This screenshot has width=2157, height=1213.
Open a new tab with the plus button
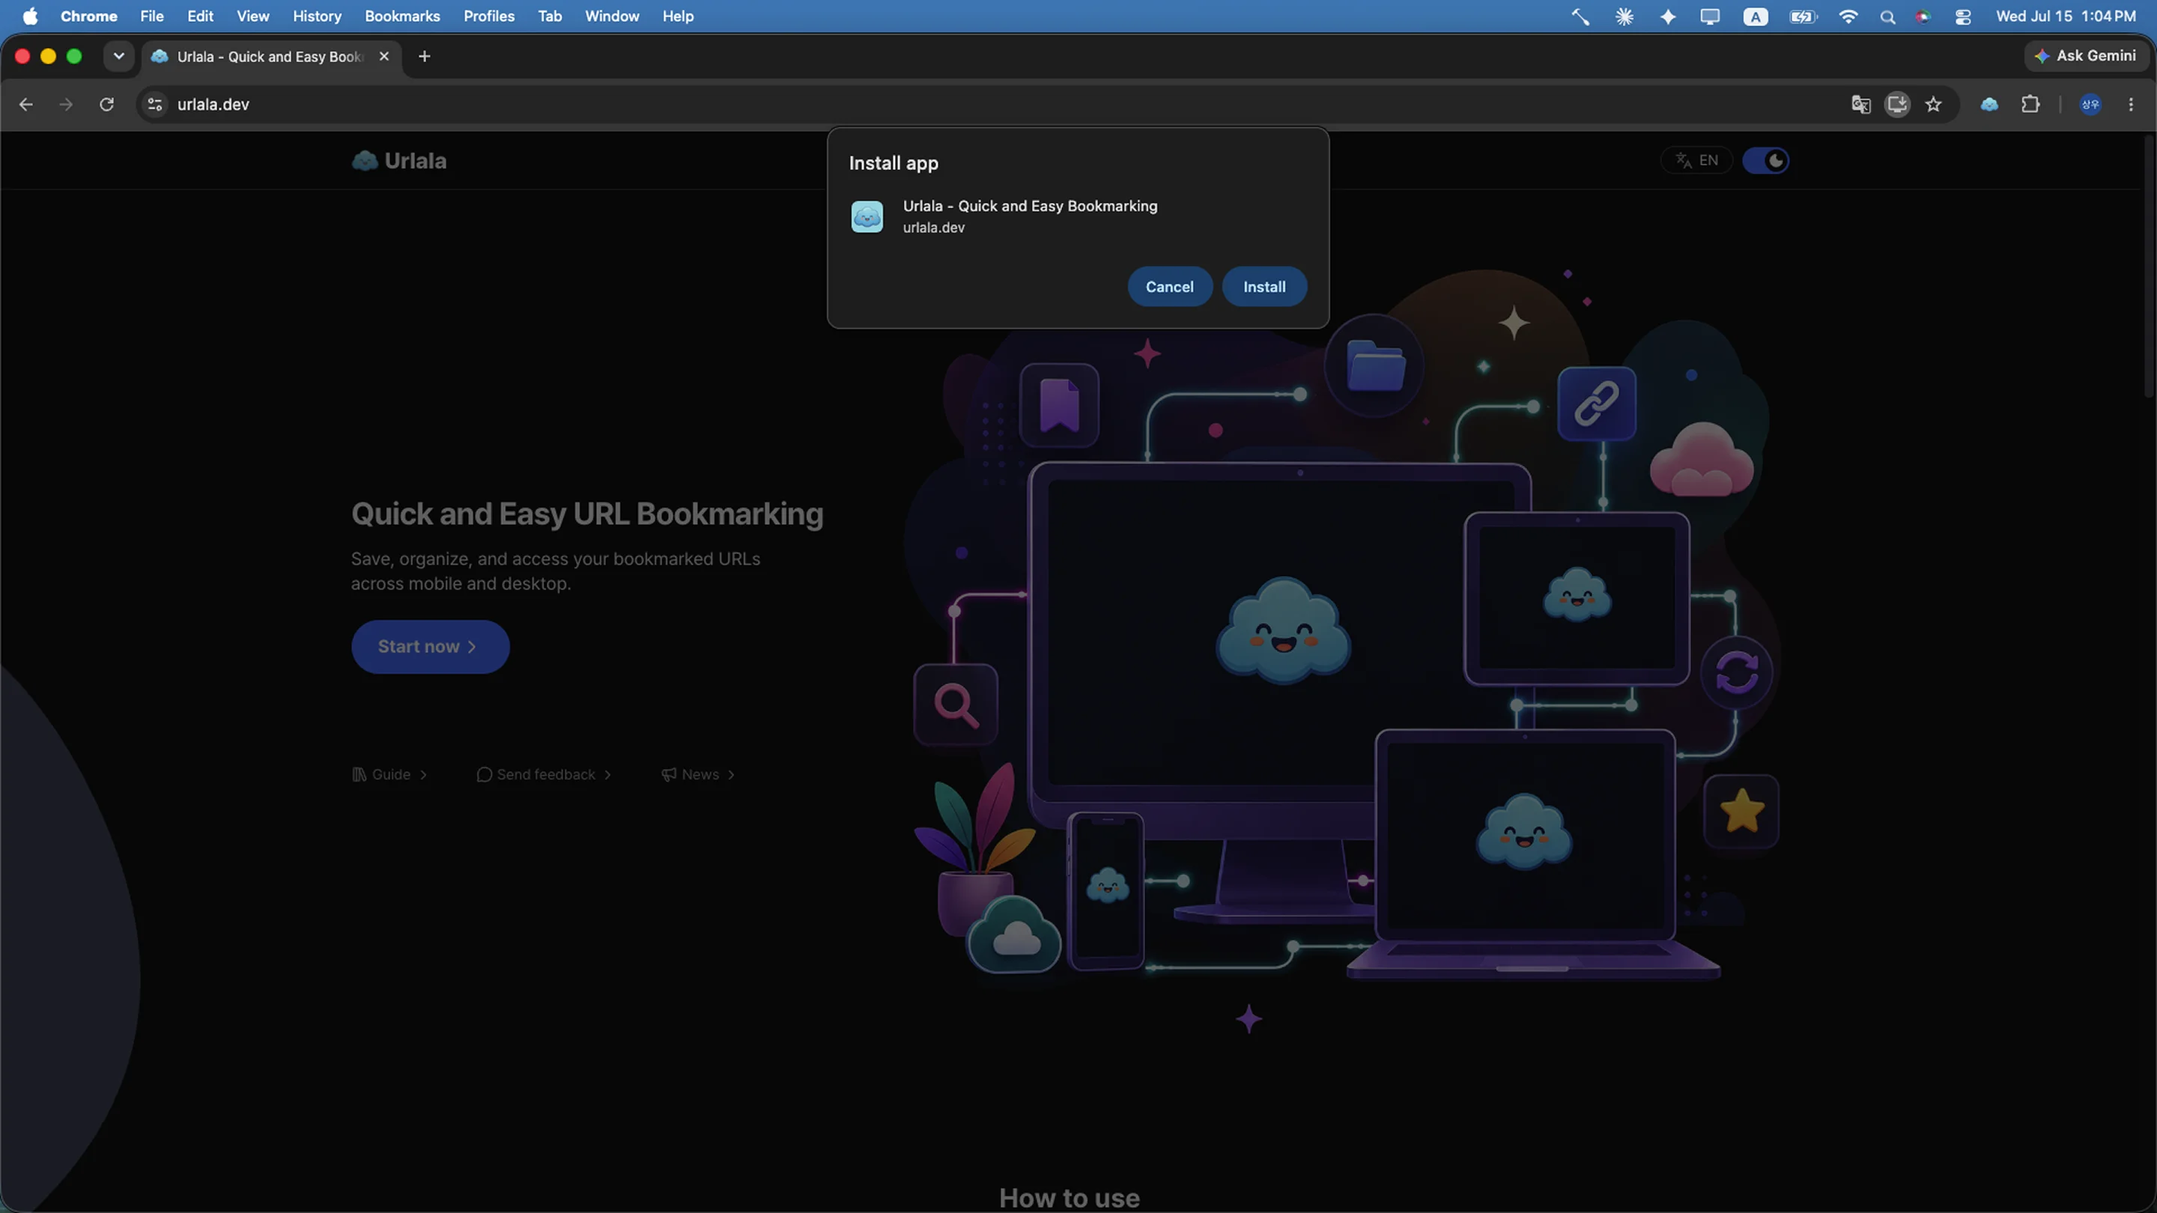[x=425, y=56]
